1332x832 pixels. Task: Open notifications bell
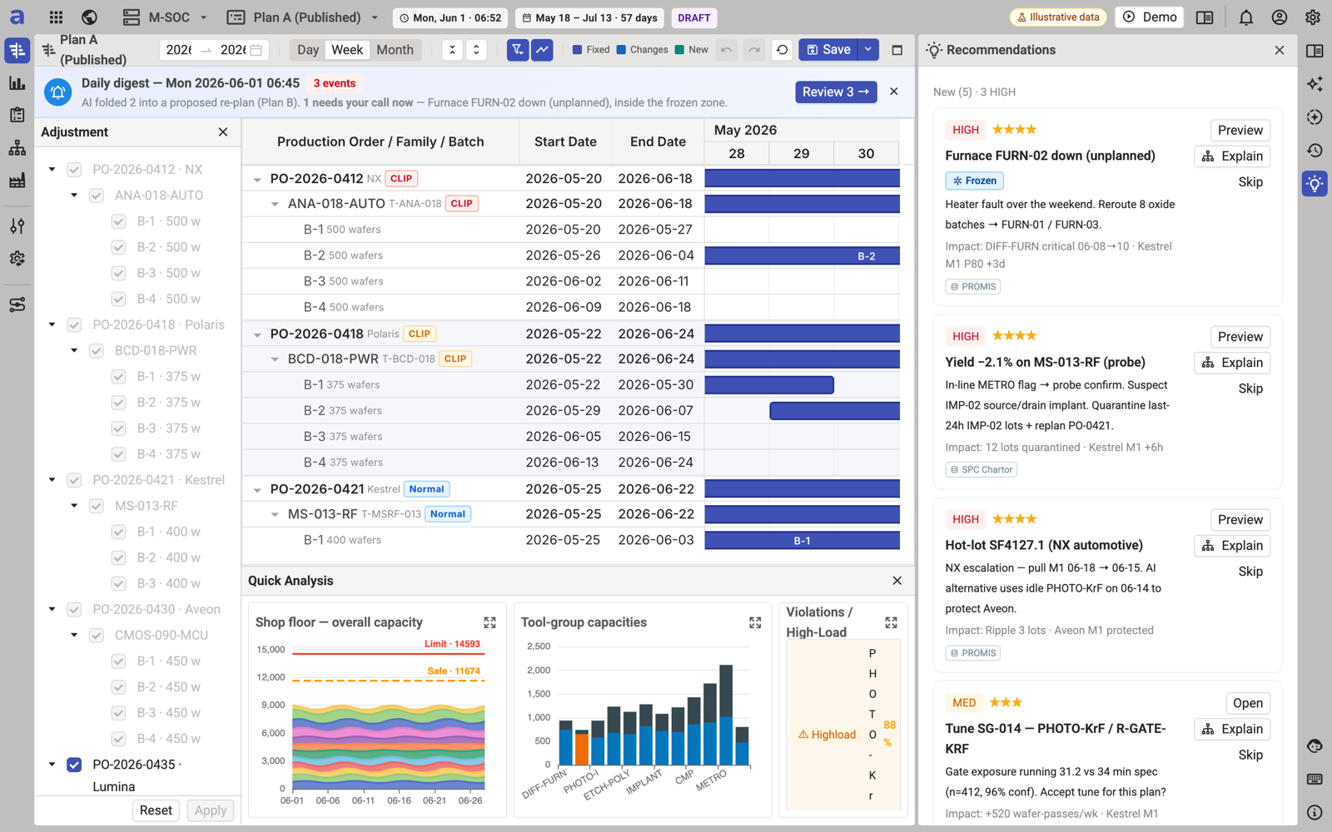click(x=1245, y=17)
